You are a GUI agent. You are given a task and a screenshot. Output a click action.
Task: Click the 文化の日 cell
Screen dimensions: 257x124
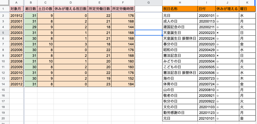(x=180, y=107)
